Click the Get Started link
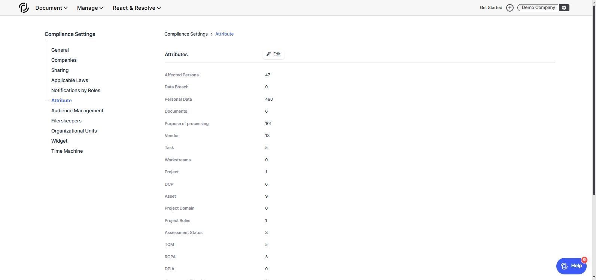This screenshot has height=280, width=596. [x=491, y=7]
